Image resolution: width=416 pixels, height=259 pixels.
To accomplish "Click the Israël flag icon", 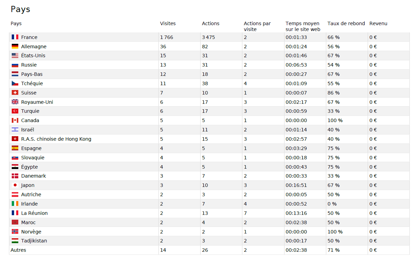I will (15, 130).
